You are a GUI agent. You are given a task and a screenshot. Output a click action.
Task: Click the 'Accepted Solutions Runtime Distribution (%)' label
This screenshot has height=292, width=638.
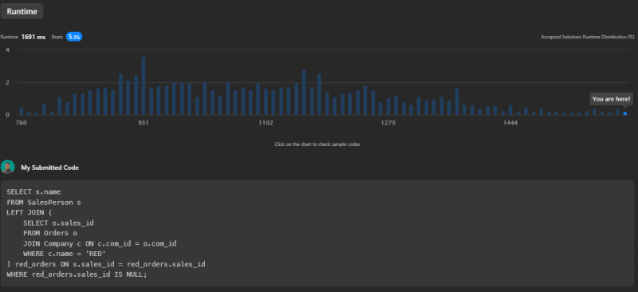(588, 37)
